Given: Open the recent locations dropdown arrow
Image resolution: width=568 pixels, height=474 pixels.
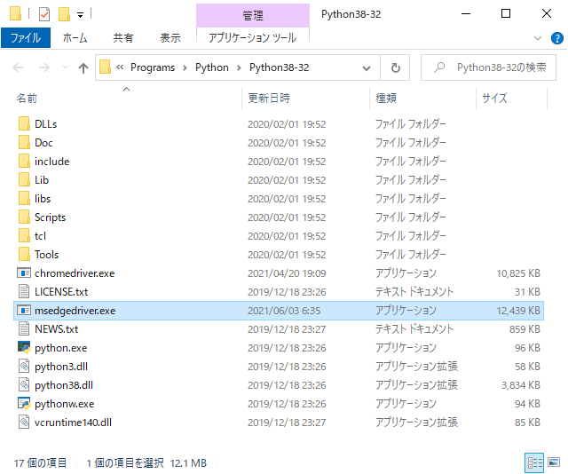Looking at the screenshot, I should tap(65, 67).
